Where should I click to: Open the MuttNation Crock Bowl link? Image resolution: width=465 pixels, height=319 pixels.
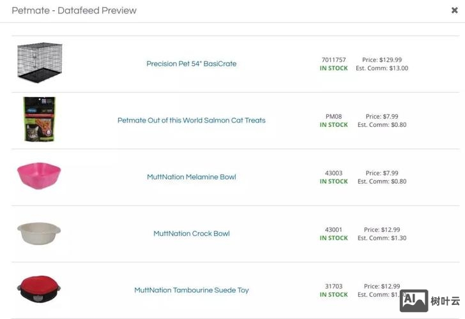click(191, 234)
